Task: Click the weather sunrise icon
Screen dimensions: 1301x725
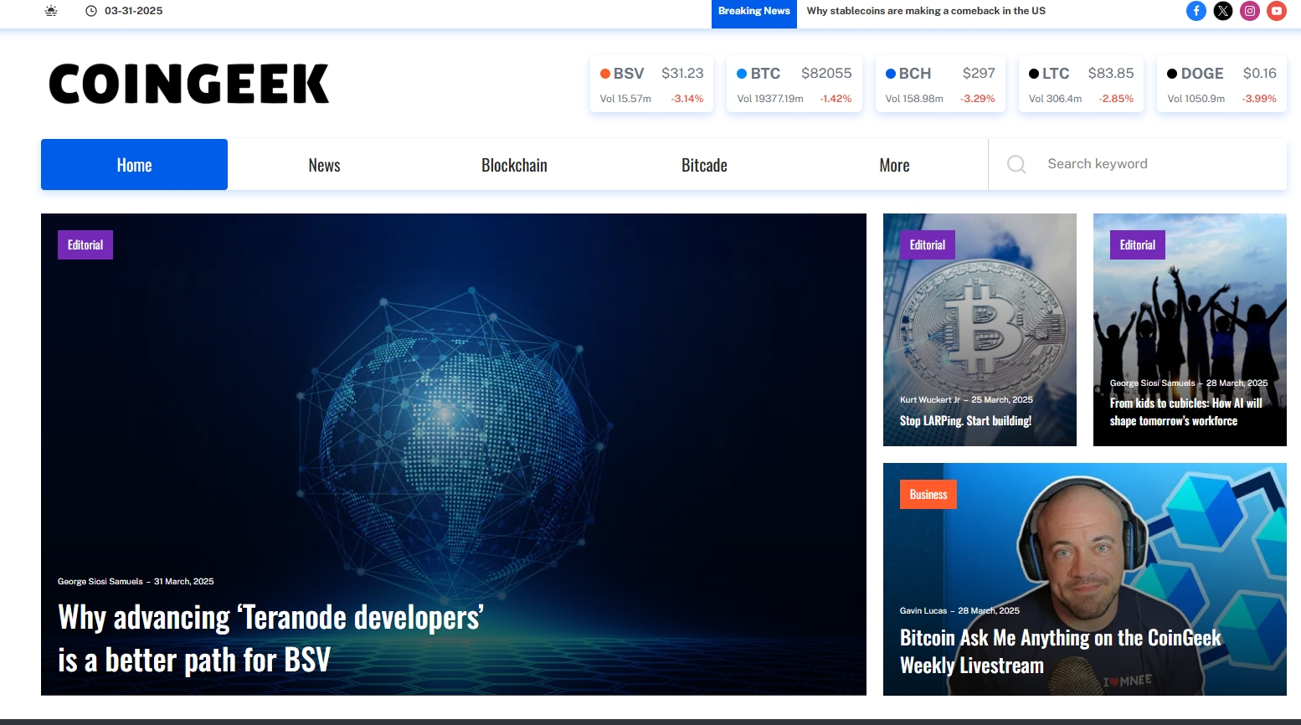Action: coord(51,10)
